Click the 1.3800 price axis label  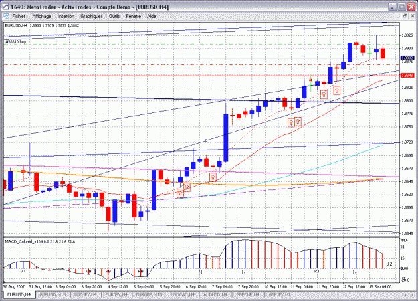pyautogui.click(x=407, y=101)
